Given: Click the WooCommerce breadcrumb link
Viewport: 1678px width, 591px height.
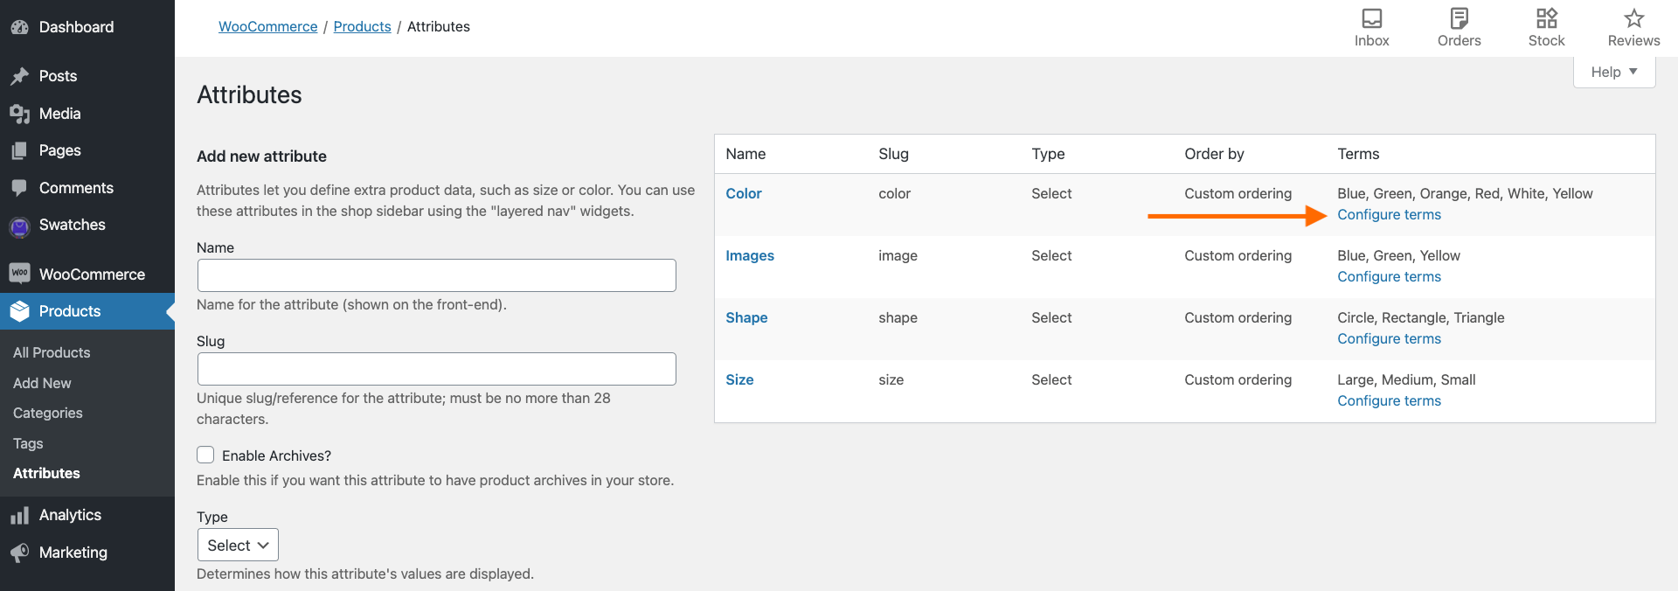Looking at the screenshot, I should pos(267,27).
